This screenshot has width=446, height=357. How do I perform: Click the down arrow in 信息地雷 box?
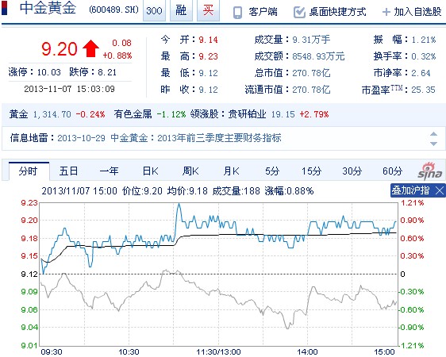[433, 144]
